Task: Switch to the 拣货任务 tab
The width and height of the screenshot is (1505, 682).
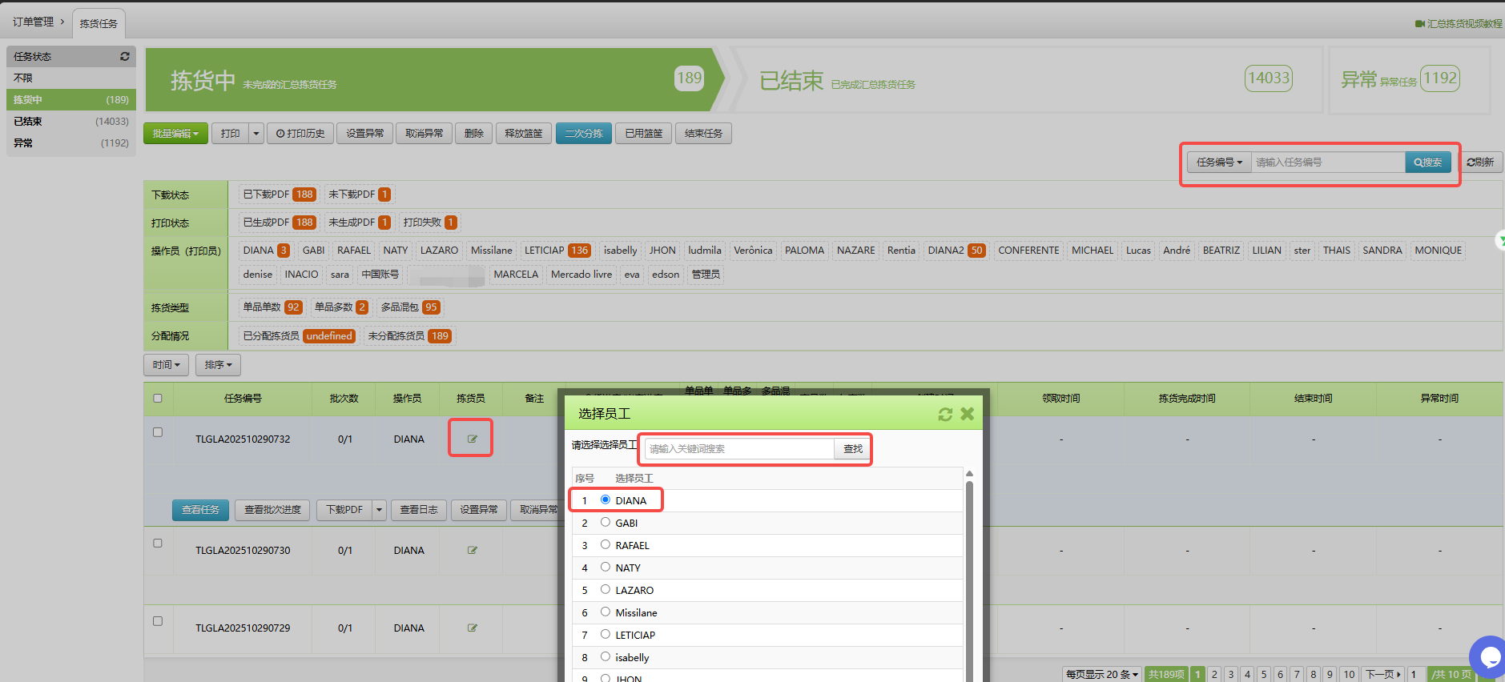Action: point(99,24)
